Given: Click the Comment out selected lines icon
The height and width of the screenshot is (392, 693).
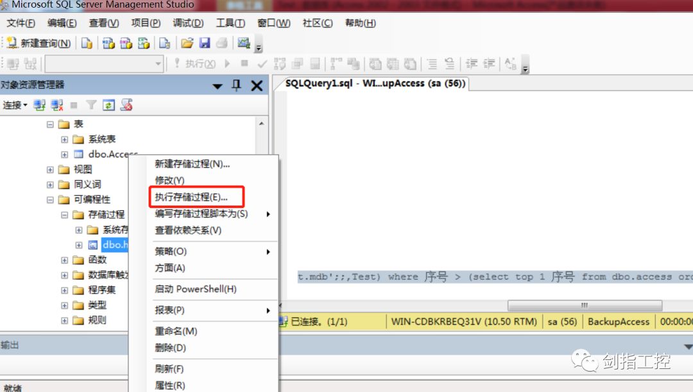Looking at the screenshot, I should click(432, 64).
